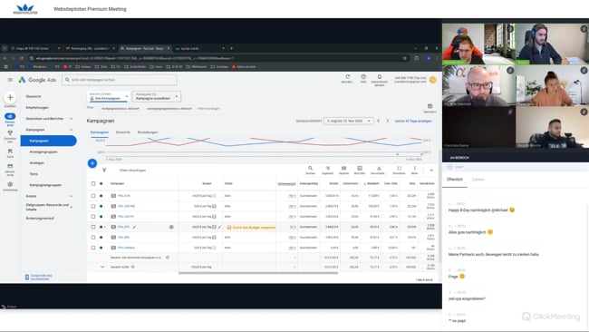Go to previous date range arrow

tap(378, 121)
